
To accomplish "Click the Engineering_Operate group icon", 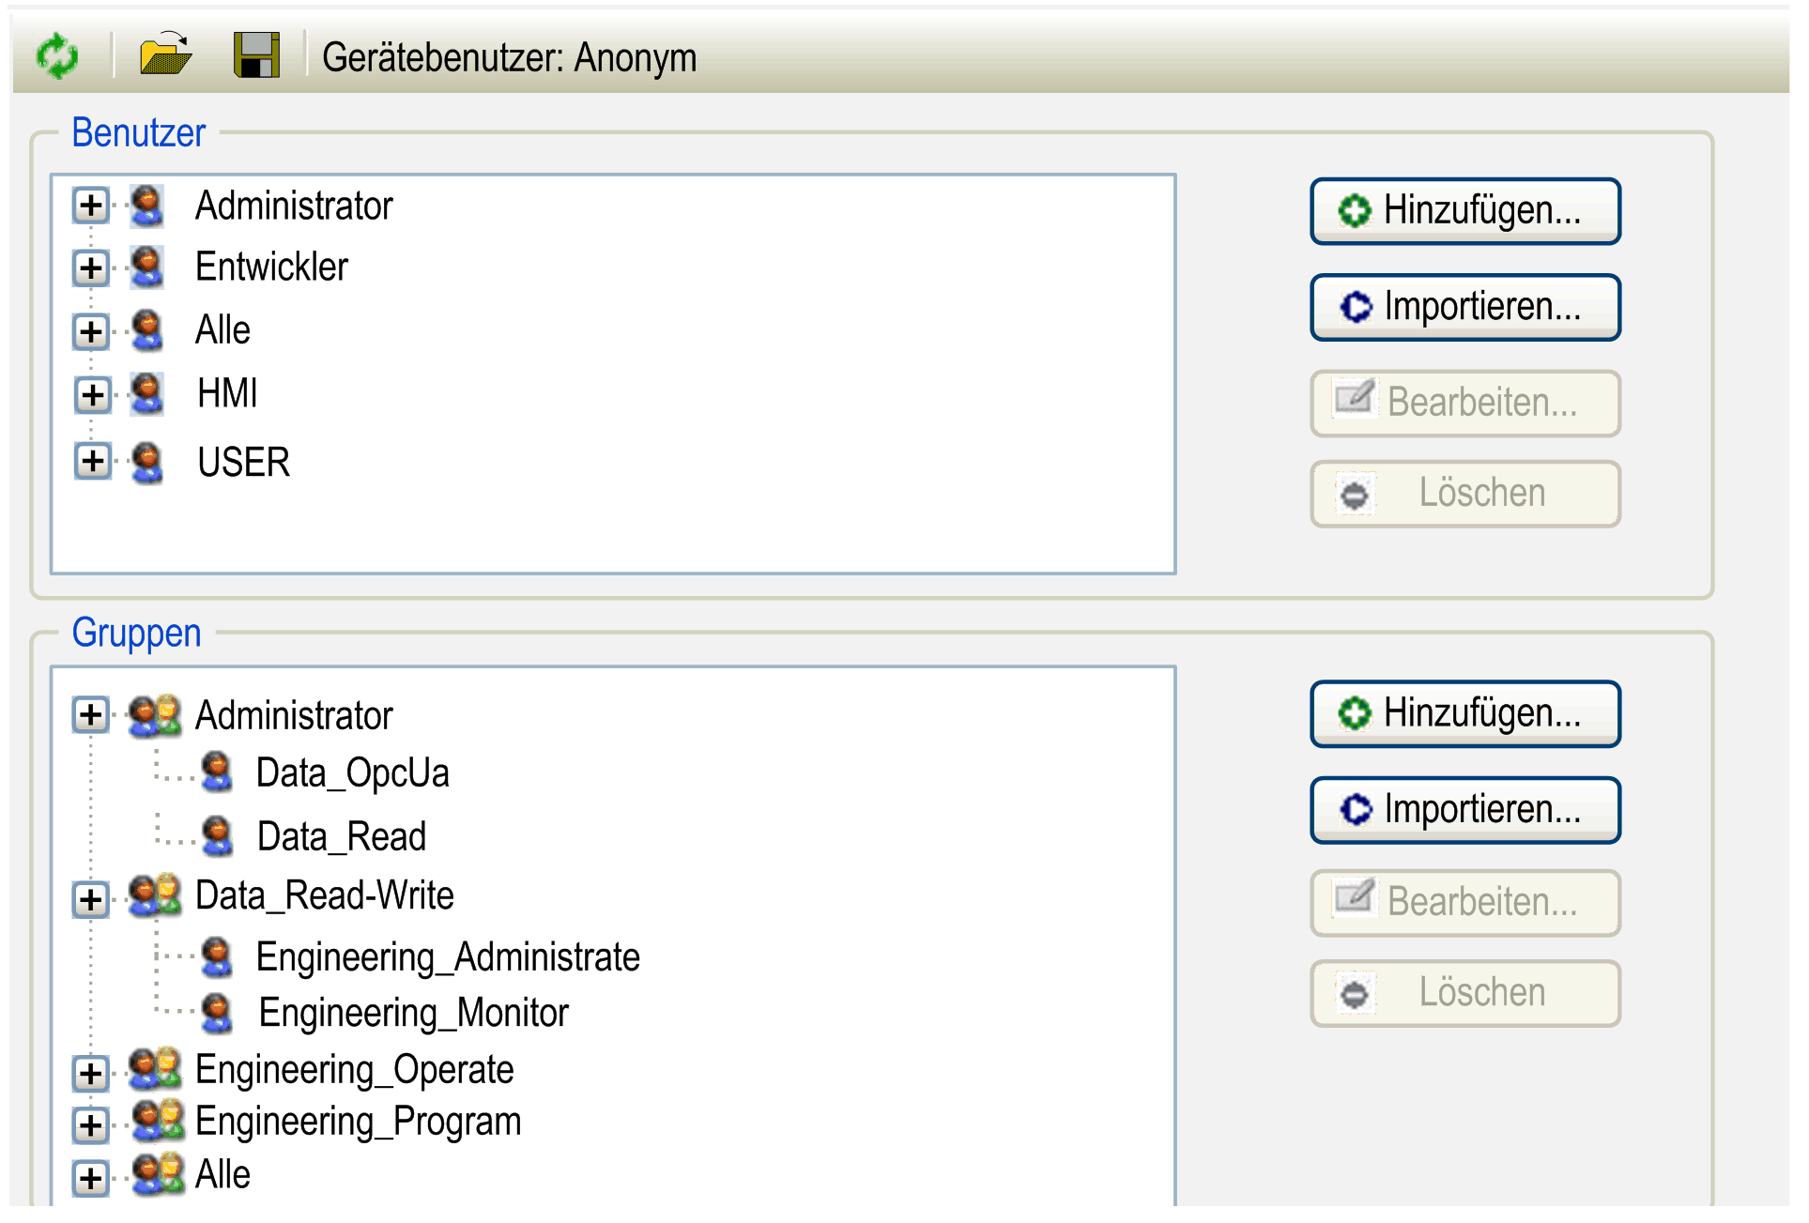I will coord(155,1070).
